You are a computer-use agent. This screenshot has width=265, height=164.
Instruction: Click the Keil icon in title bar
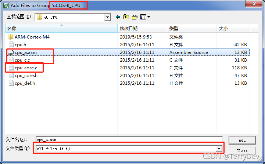[x=6, y=5]
